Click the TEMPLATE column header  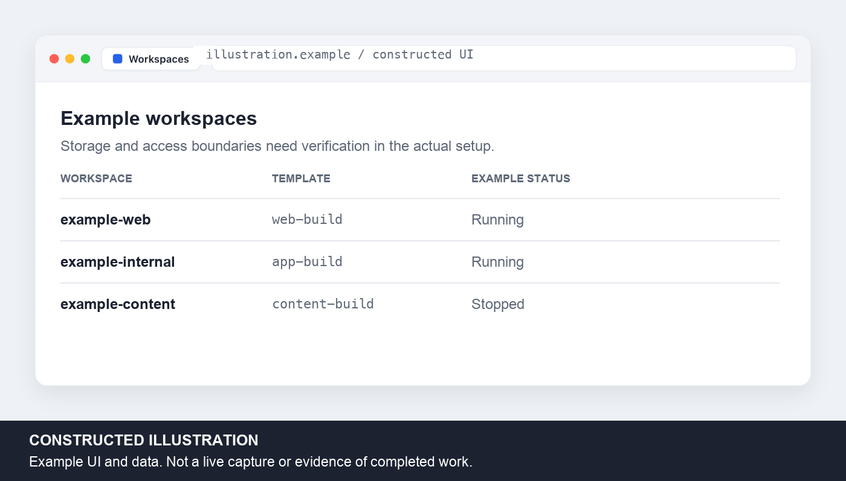(301, 179)
